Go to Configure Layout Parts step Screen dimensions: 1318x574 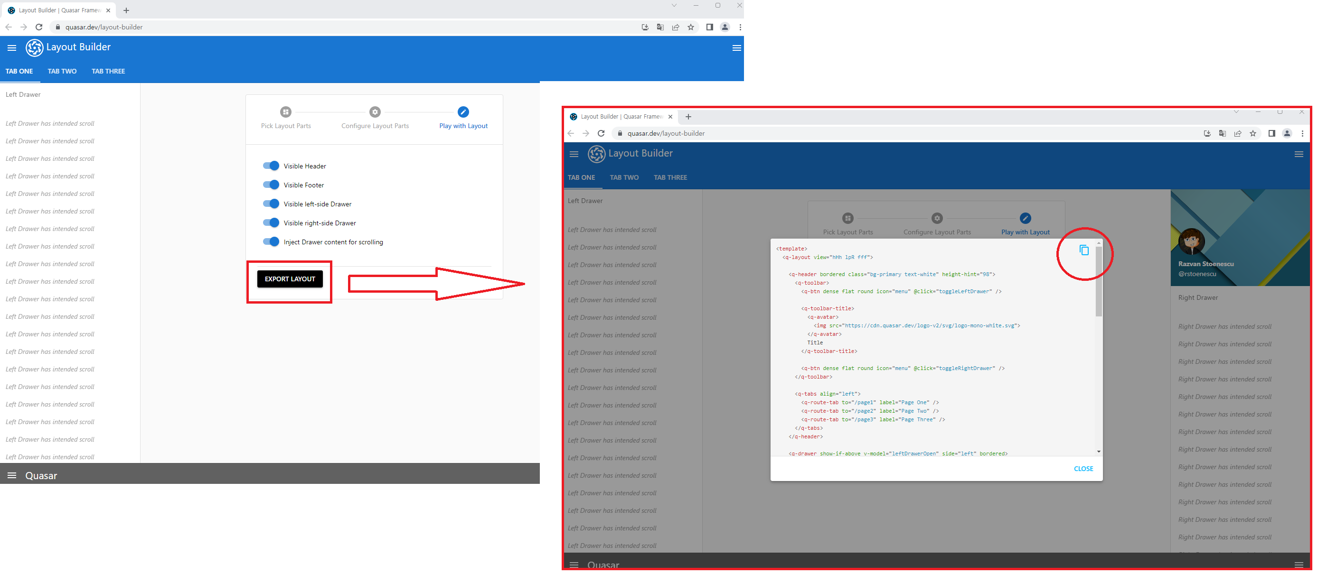coord(375,112)
